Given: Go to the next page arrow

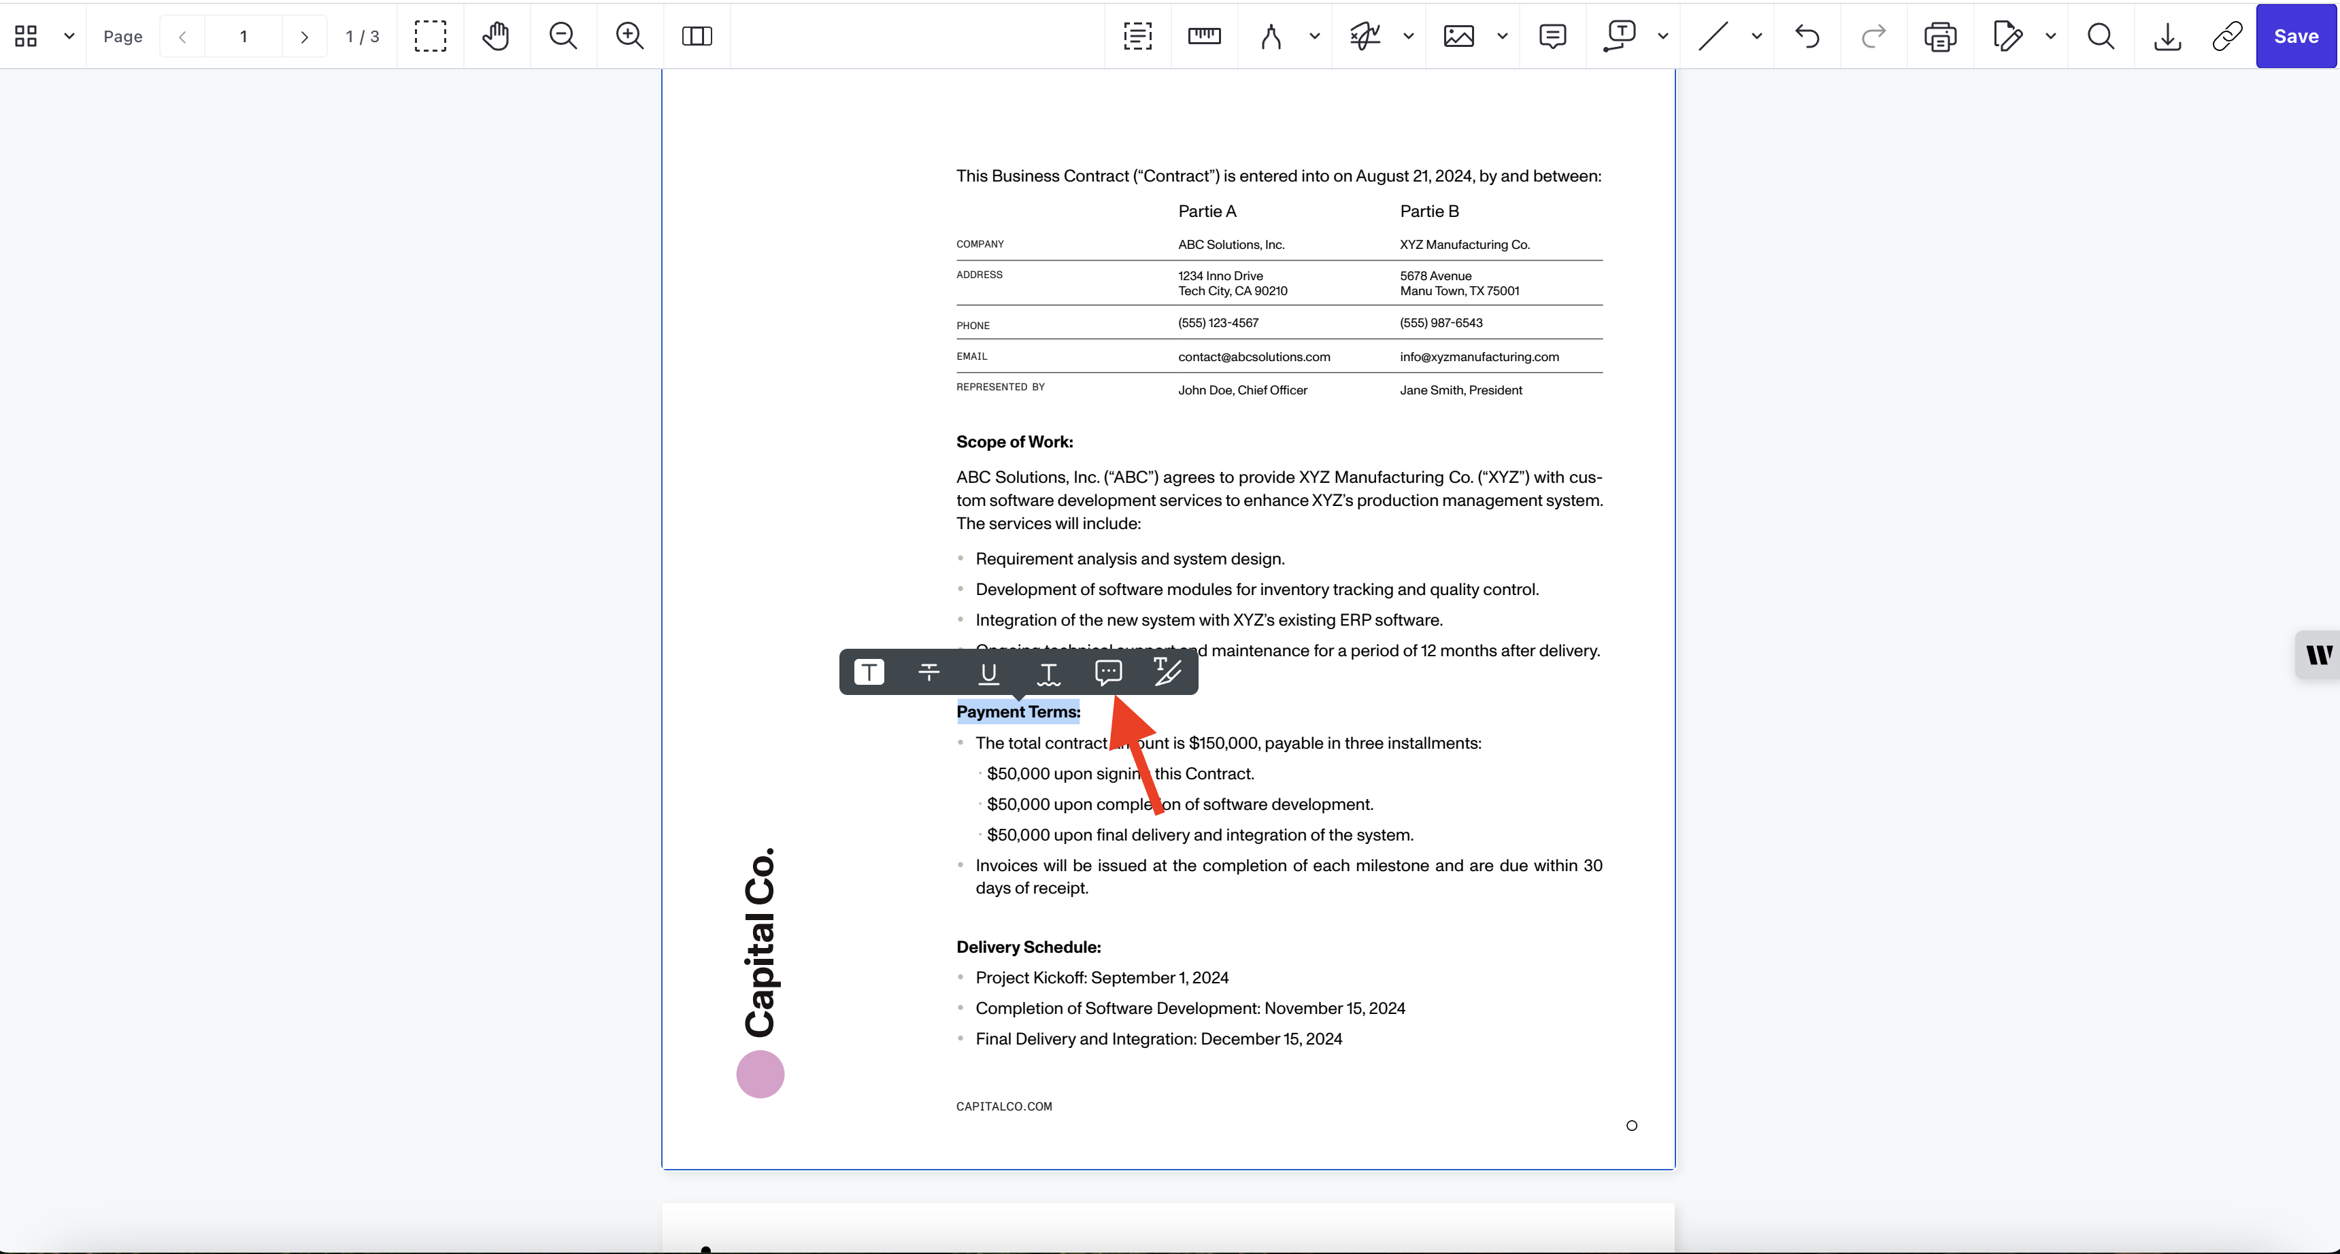Looking at the screenshot, I should 304,36.
